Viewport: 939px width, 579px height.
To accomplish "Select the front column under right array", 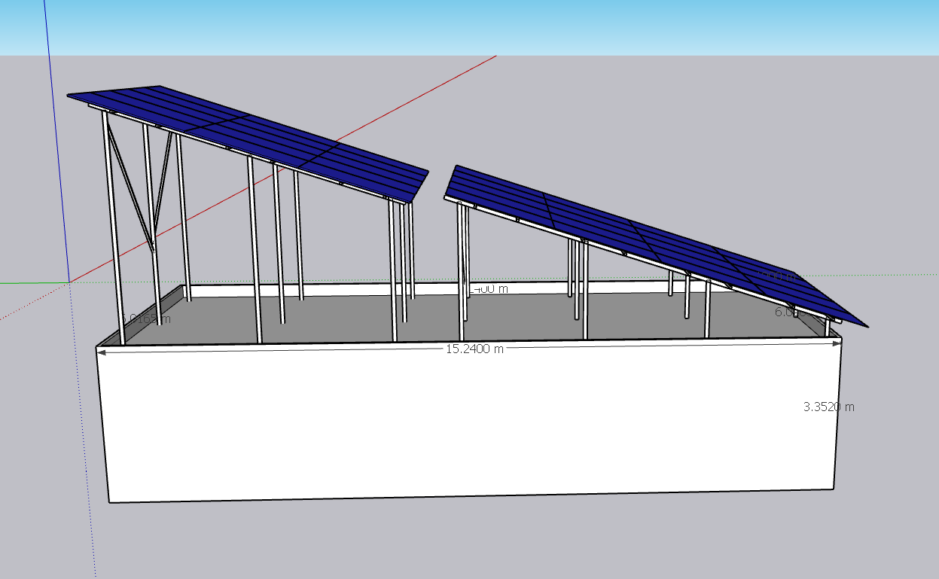I will (x=462, y=273).
